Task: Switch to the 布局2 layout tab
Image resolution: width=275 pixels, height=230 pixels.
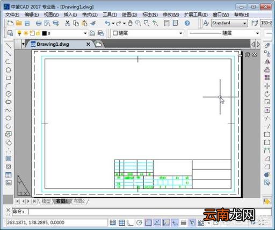Action: point(79,201)
